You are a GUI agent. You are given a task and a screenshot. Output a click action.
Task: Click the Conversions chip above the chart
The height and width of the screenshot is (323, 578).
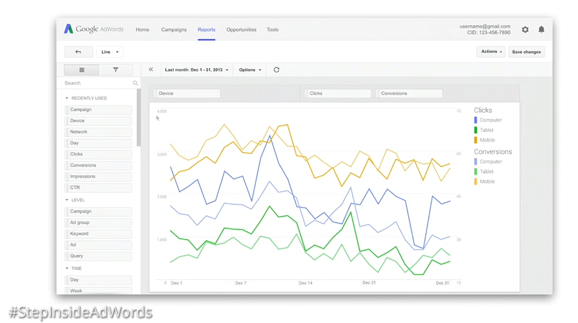(x=409, y=94)
